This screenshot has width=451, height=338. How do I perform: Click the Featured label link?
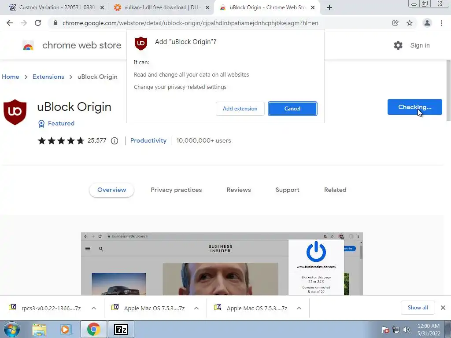(61, 123)
